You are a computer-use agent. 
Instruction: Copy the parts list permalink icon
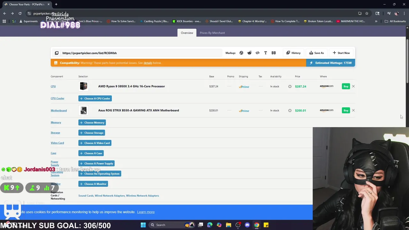point(57,53)
